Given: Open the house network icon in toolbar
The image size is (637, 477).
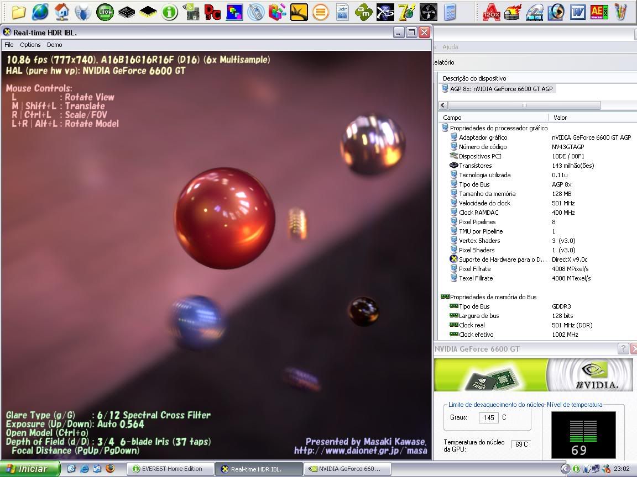Looking at the screenshot, I should coord(62,12).
